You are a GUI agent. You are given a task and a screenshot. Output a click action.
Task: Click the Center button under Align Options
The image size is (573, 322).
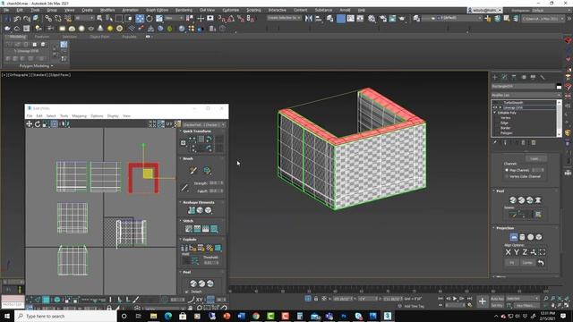click(527, 262)
